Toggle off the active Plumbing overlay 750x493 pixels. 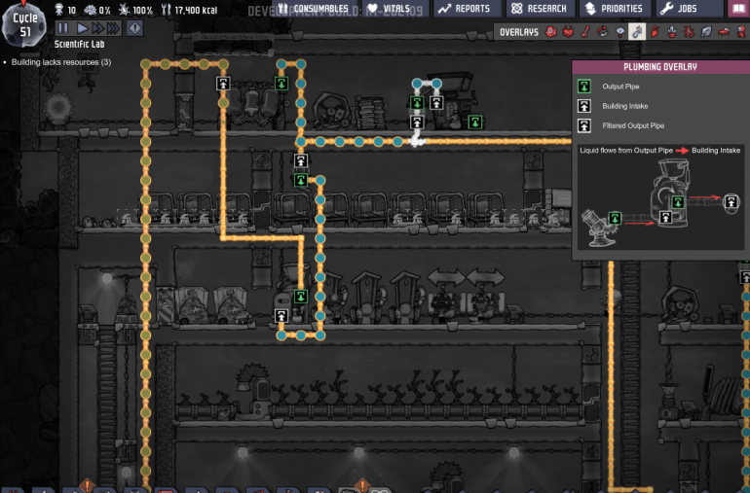pos(637,32)
